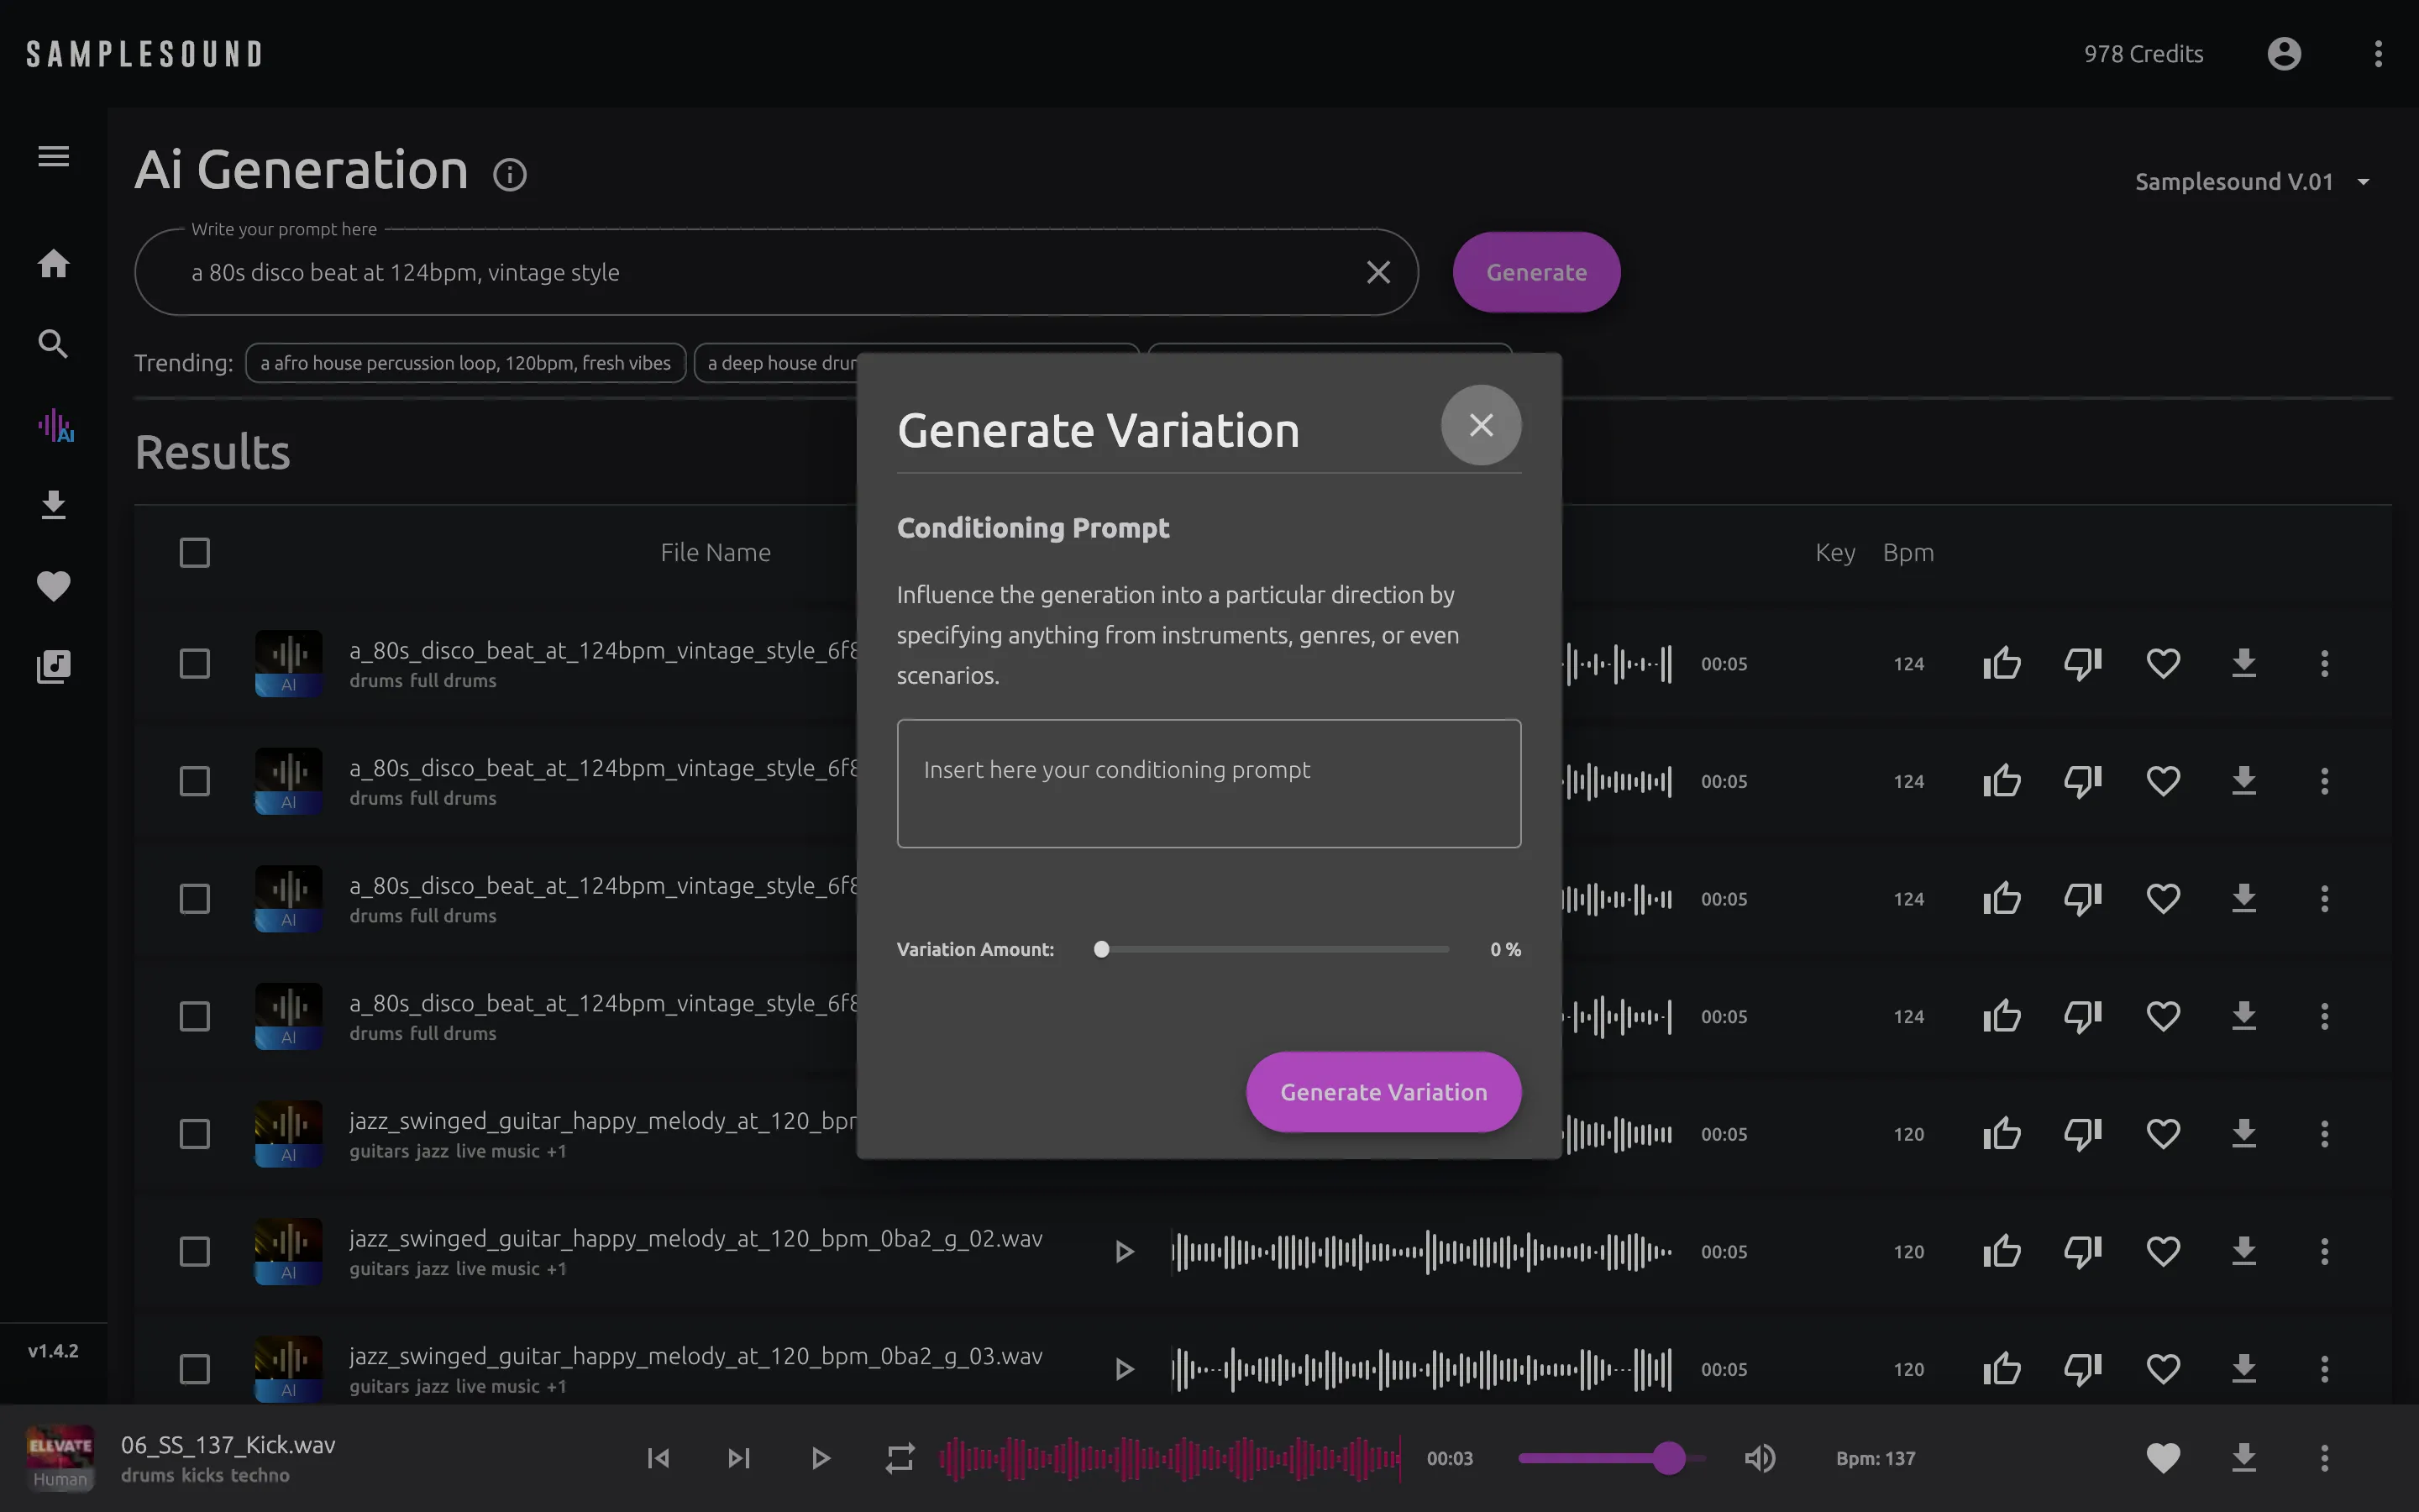Select the afro house percussion loop trending prompt

(464, 363)
